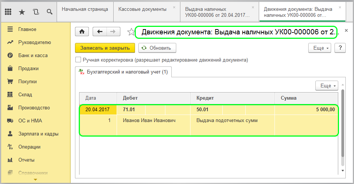Click the Home button in the form toolbar
354x184 pixels.
(82, 32)
